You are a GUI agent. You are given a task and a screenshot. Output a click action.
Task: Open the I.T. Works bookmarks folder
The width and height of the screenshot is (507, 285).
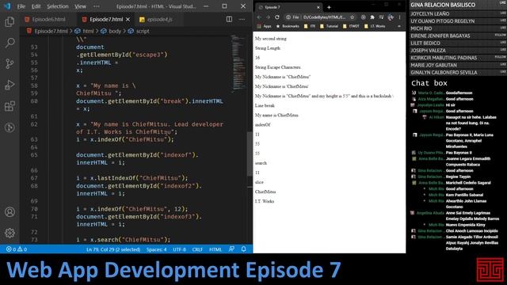click(x=375, y=26)
